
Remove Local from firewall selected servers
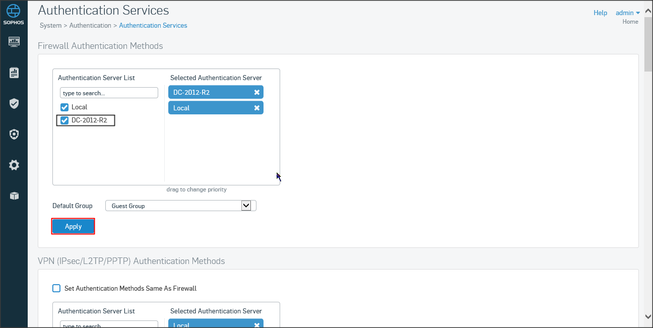tap(256, 108)
